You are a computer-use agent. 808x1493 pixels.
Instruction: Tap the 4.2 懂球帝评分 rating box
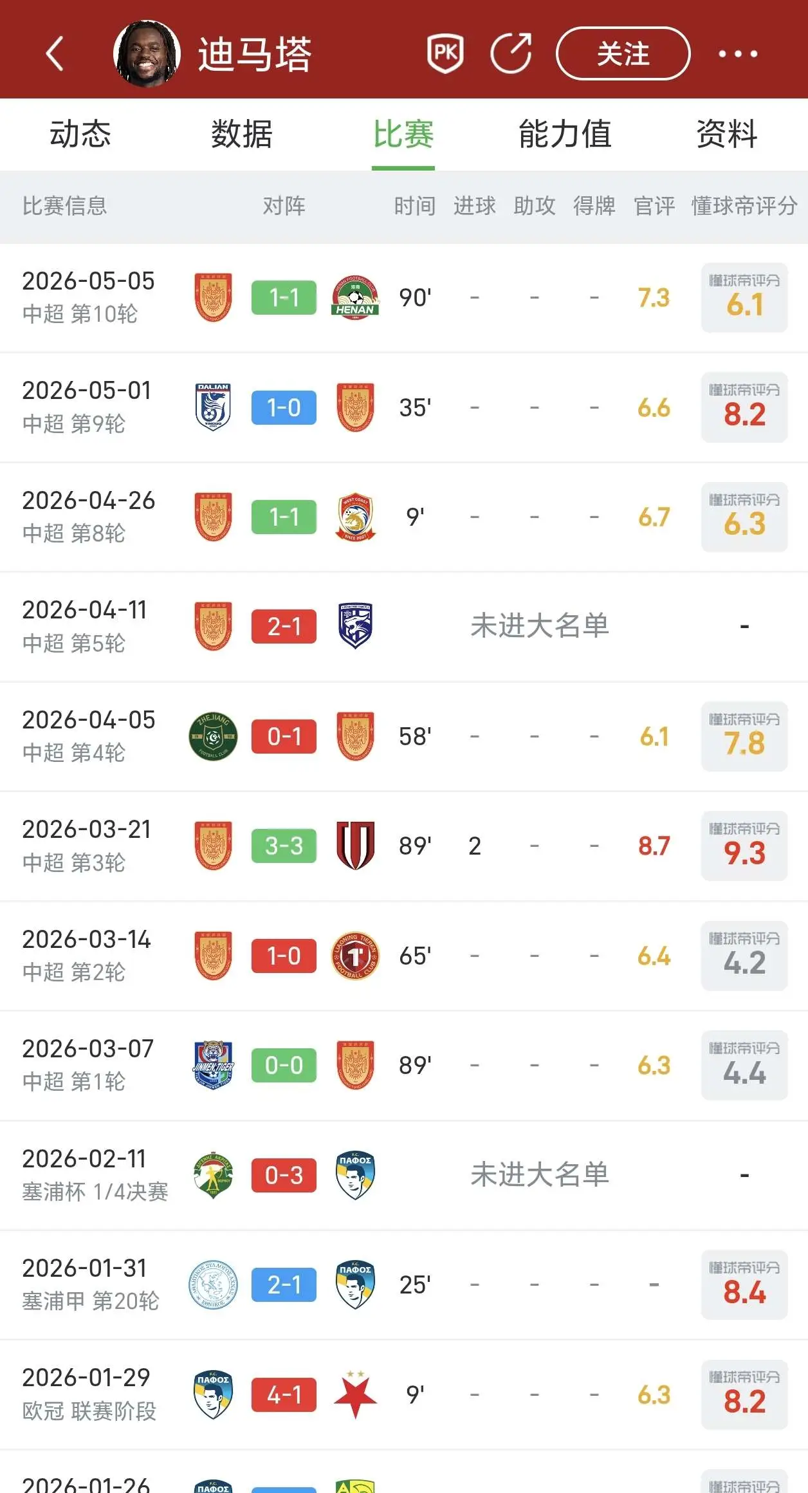click(744, 956)
